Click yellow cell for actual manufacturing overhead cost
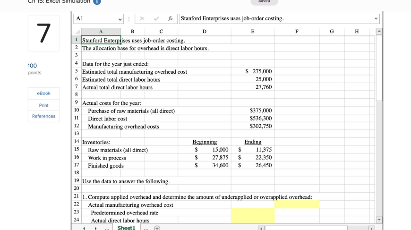Image resolution: width=411 pixels, height=230 pixels. (297, 204)
